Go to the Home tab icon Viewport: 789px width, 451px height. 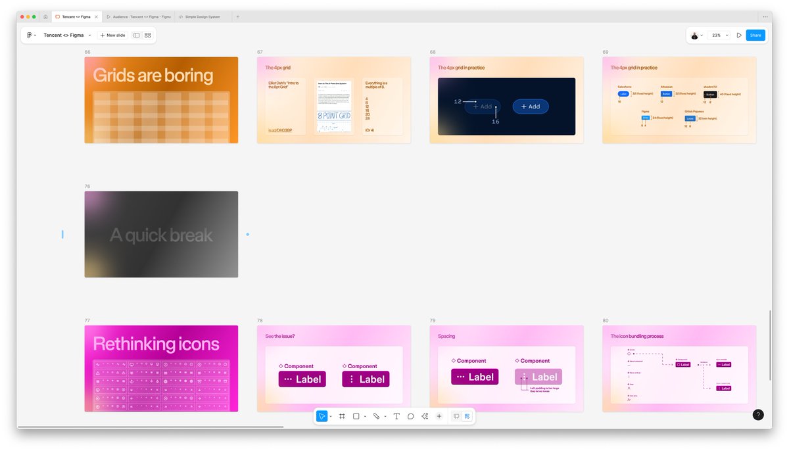pyautogui.click(x=45, y=16)
